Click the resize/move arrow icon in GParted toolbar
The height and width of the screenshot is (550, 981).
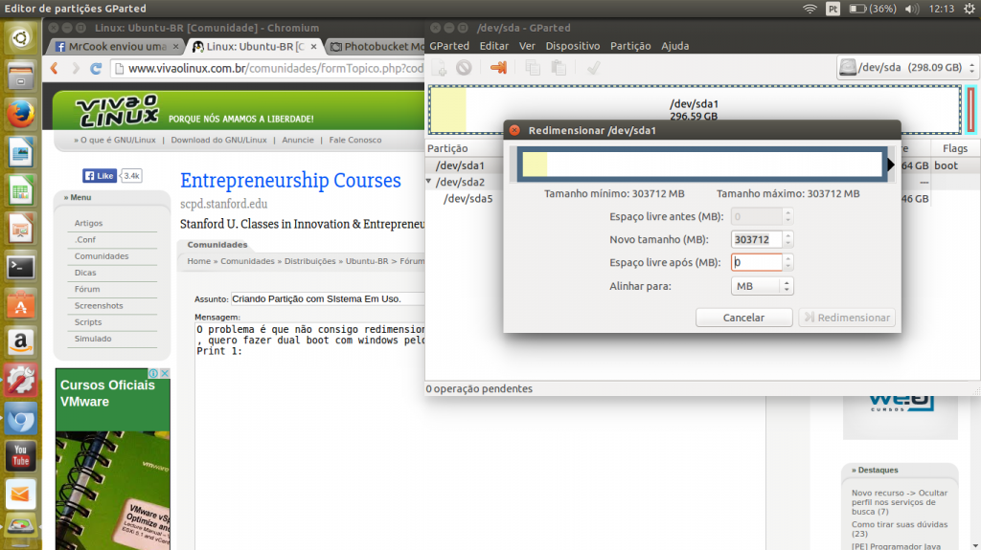coord(497,68)
